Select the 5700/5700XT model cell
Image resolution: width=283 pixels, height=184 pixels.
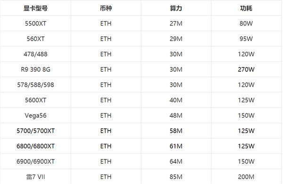[x=35, y=131]
